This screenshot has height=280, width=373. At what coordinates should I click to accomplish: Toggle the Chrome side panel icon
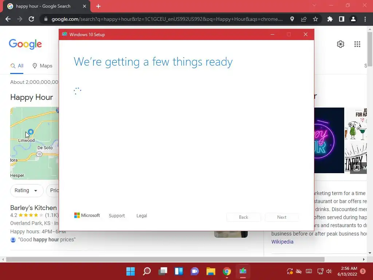pos(342,19)
